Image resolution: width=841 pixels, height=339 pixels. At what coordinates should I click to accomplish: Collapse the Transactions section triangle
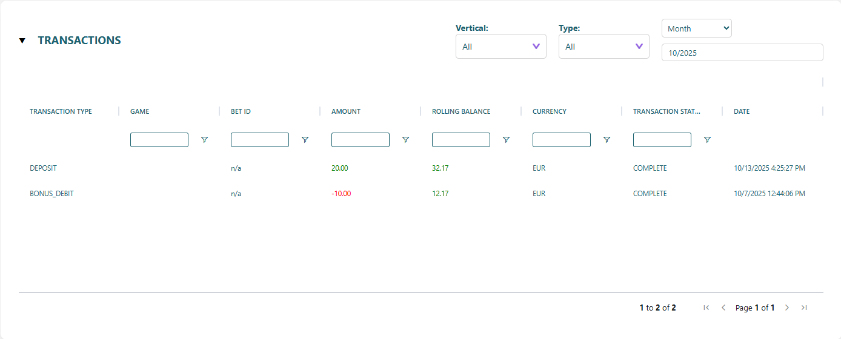(x=22, y=41)
